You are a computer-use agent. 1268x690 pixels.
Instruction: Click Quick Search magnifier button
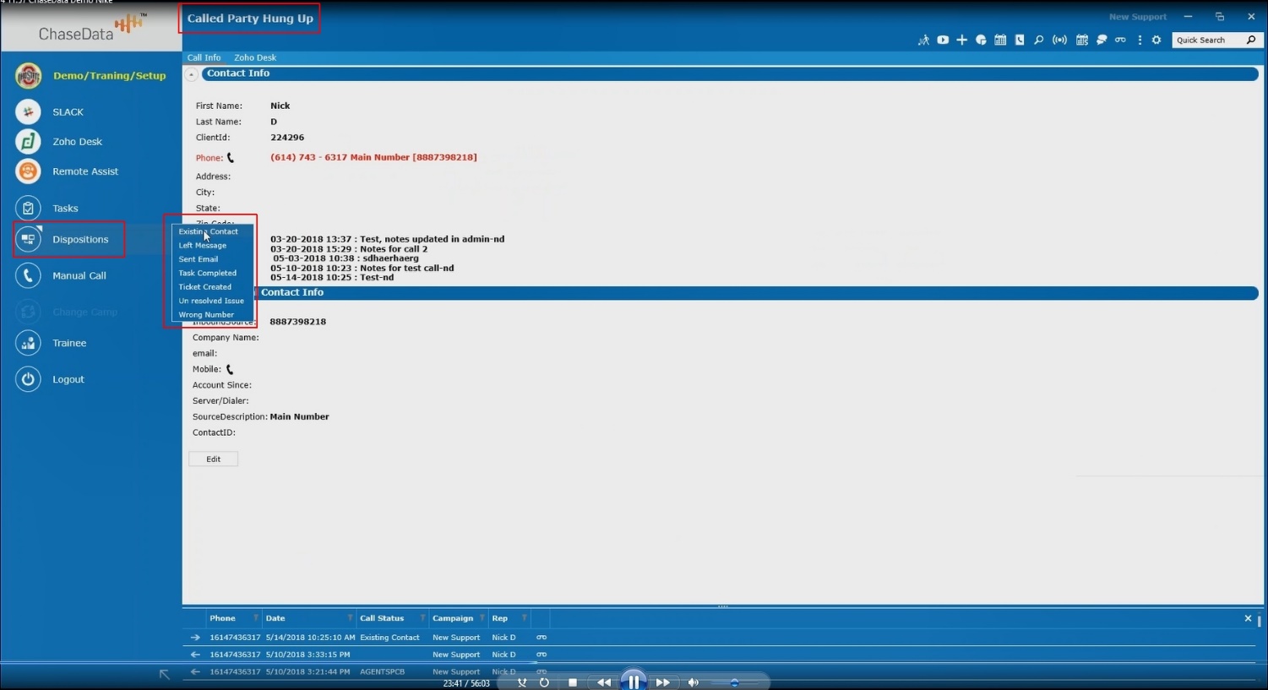click(x=1251, y=40)
